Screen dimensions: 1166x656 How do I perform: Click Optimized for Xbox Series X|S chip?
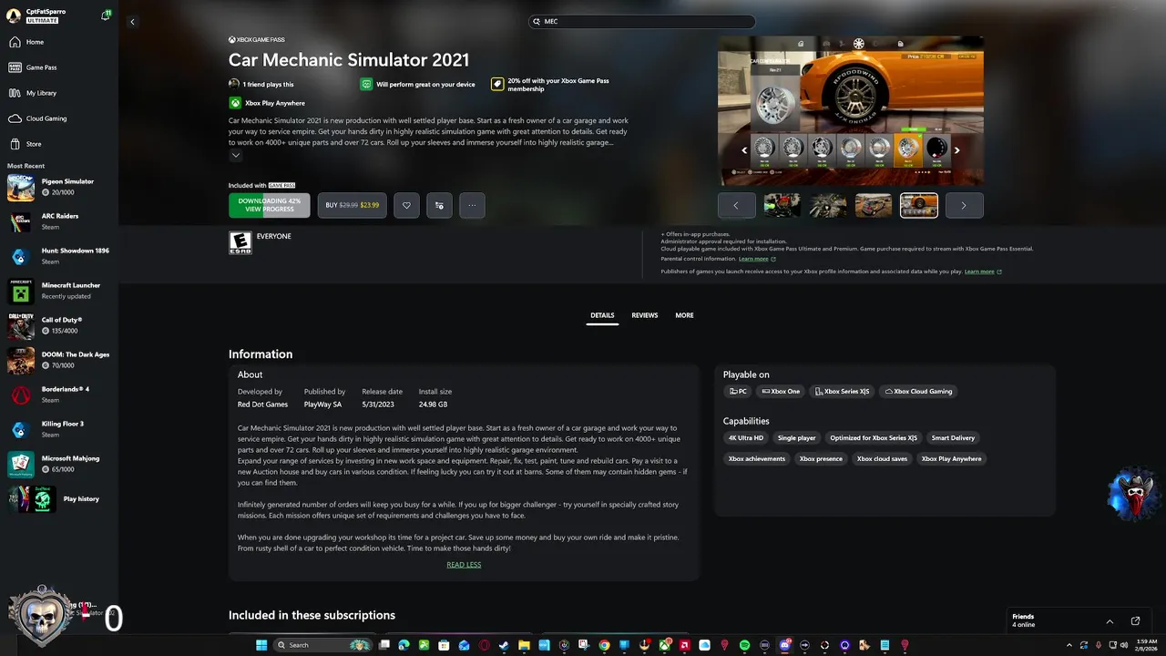point(874,438)
